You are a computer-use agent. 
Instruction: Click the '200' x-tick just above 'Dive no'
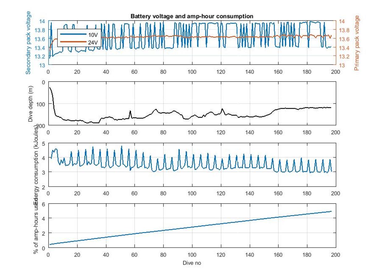335,255
